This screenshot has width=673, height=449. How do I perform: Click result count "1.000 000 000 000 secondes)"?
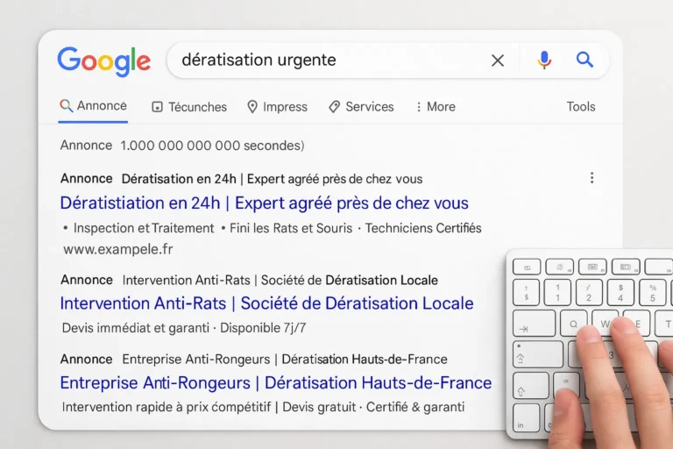point(212,146)
